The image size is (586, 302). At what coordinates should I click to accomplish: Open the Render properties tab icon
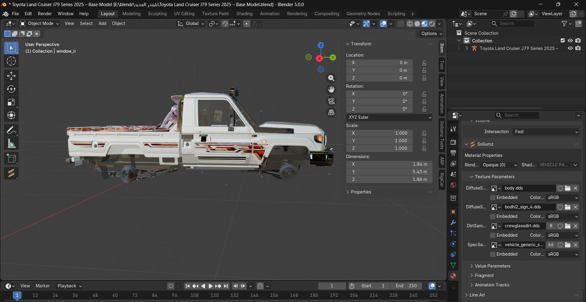pos(453,142)
